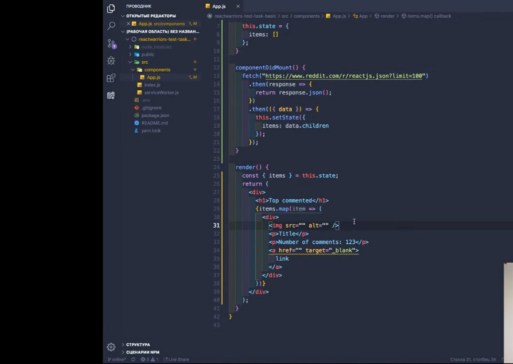Click the render breadcrumb item
513x364 pixels.
(x=387, y=16)
